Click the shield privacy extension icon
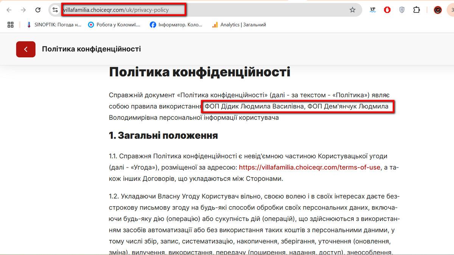This screenshot has height=255, width=454. tap(402, 9)
